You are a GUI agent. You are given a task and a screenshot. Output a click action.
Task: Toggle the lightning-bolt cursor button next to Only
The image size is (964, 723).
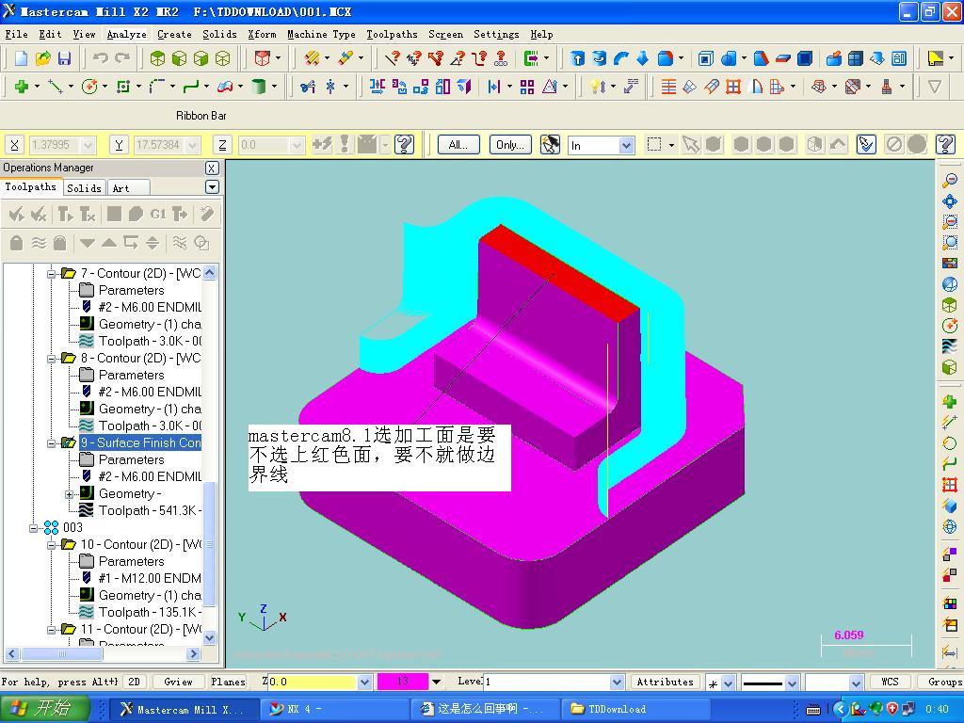click(550, 144)
